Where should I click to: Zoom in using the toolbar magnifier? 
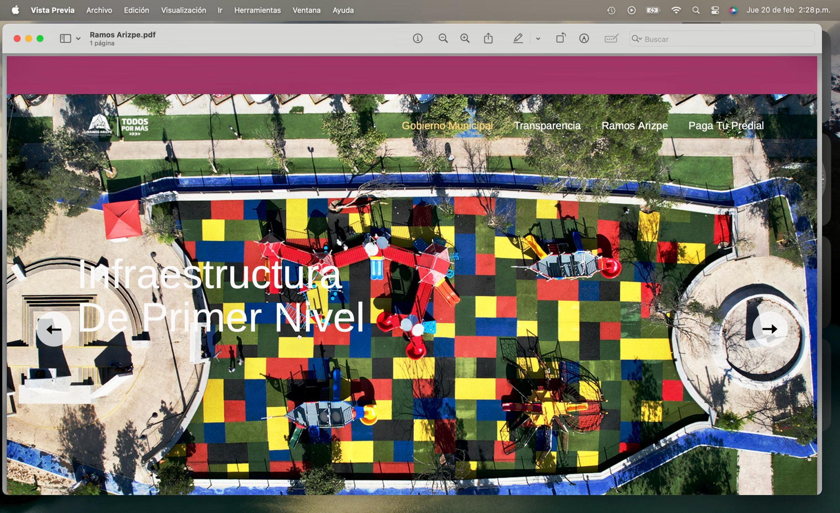point(465,38)
